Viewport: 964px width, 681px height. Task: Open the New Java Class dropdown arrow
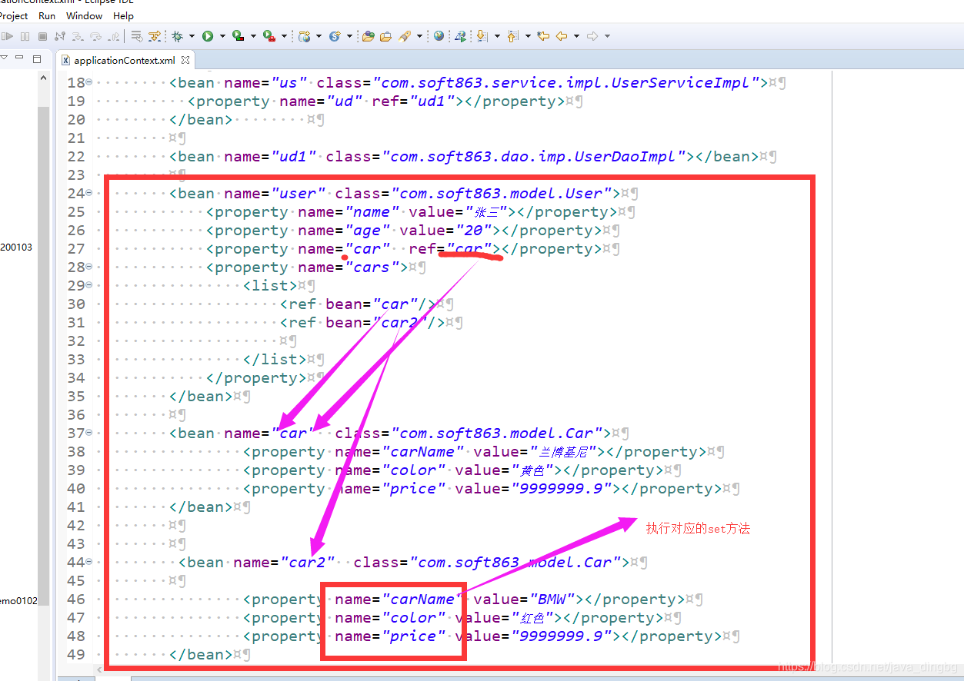coord(349,36)
